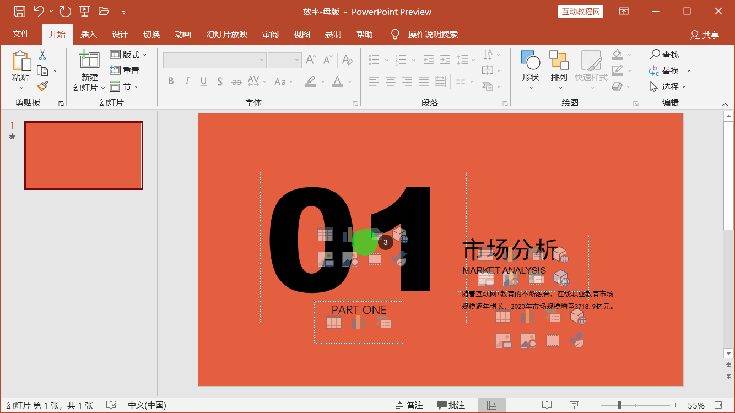Save the presentation with the floppy disk icon
This screenshot has height=413, width=735.
[20, 11]
